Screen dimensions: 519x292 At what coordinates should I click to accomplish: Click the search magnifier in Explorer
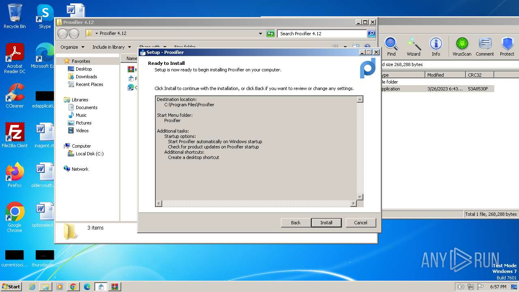pyautogui.click(x=371, y=34)
